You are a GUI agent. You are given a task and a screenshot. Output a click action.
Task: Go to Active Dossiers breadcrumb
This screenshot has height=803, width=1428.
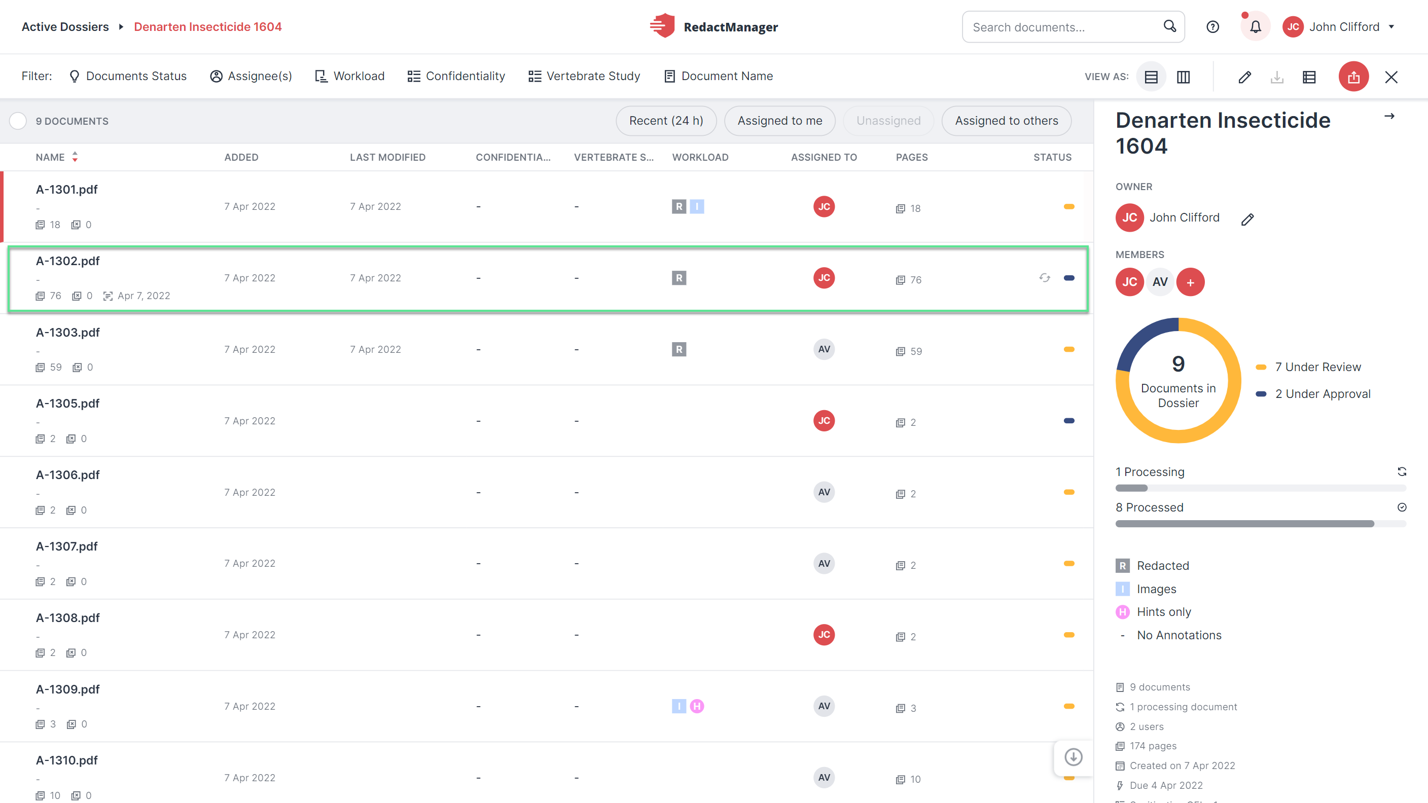pyautogui.click(x=65, y=26)
